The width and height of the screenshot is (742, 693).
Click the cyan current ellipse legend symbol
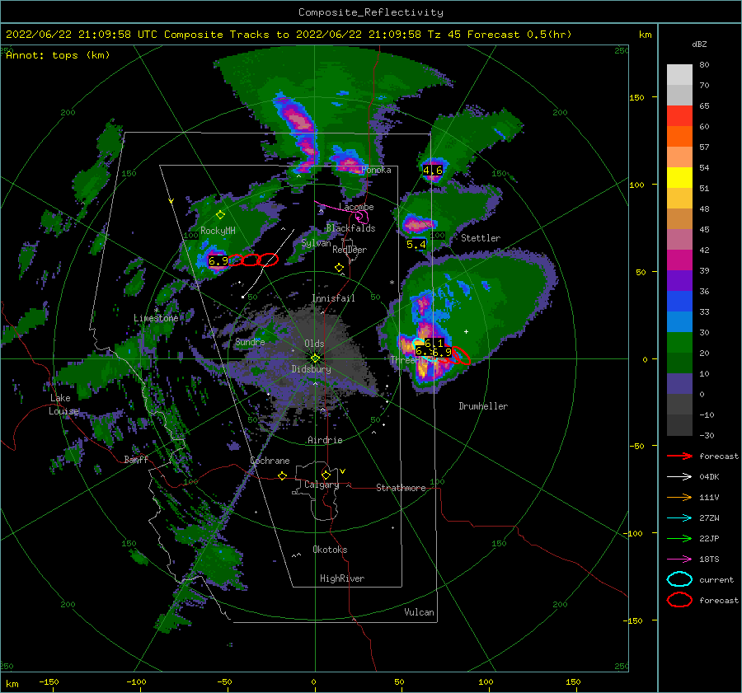(679, 579)
